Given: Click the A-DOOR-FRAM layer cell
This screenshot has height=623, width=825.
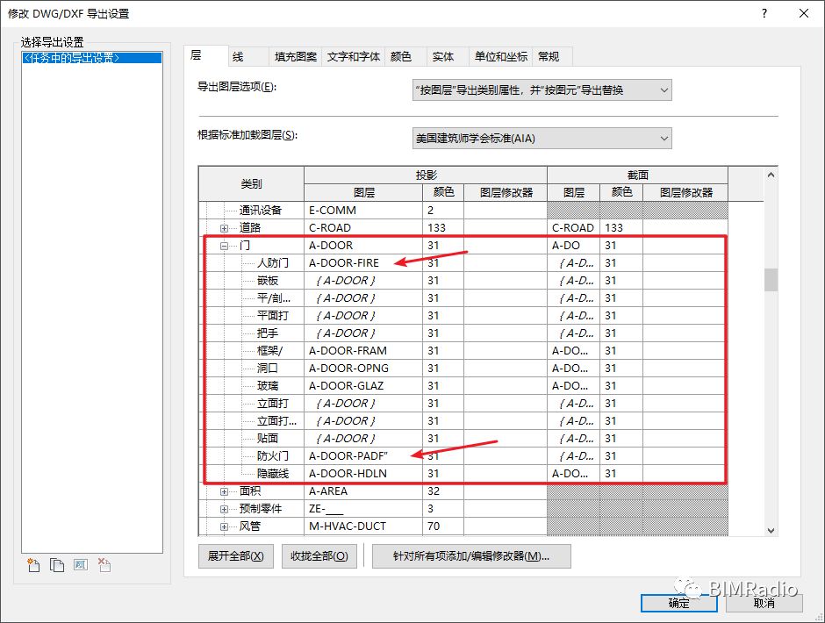Looking at the screenshot, I should (x=363, y=351).
